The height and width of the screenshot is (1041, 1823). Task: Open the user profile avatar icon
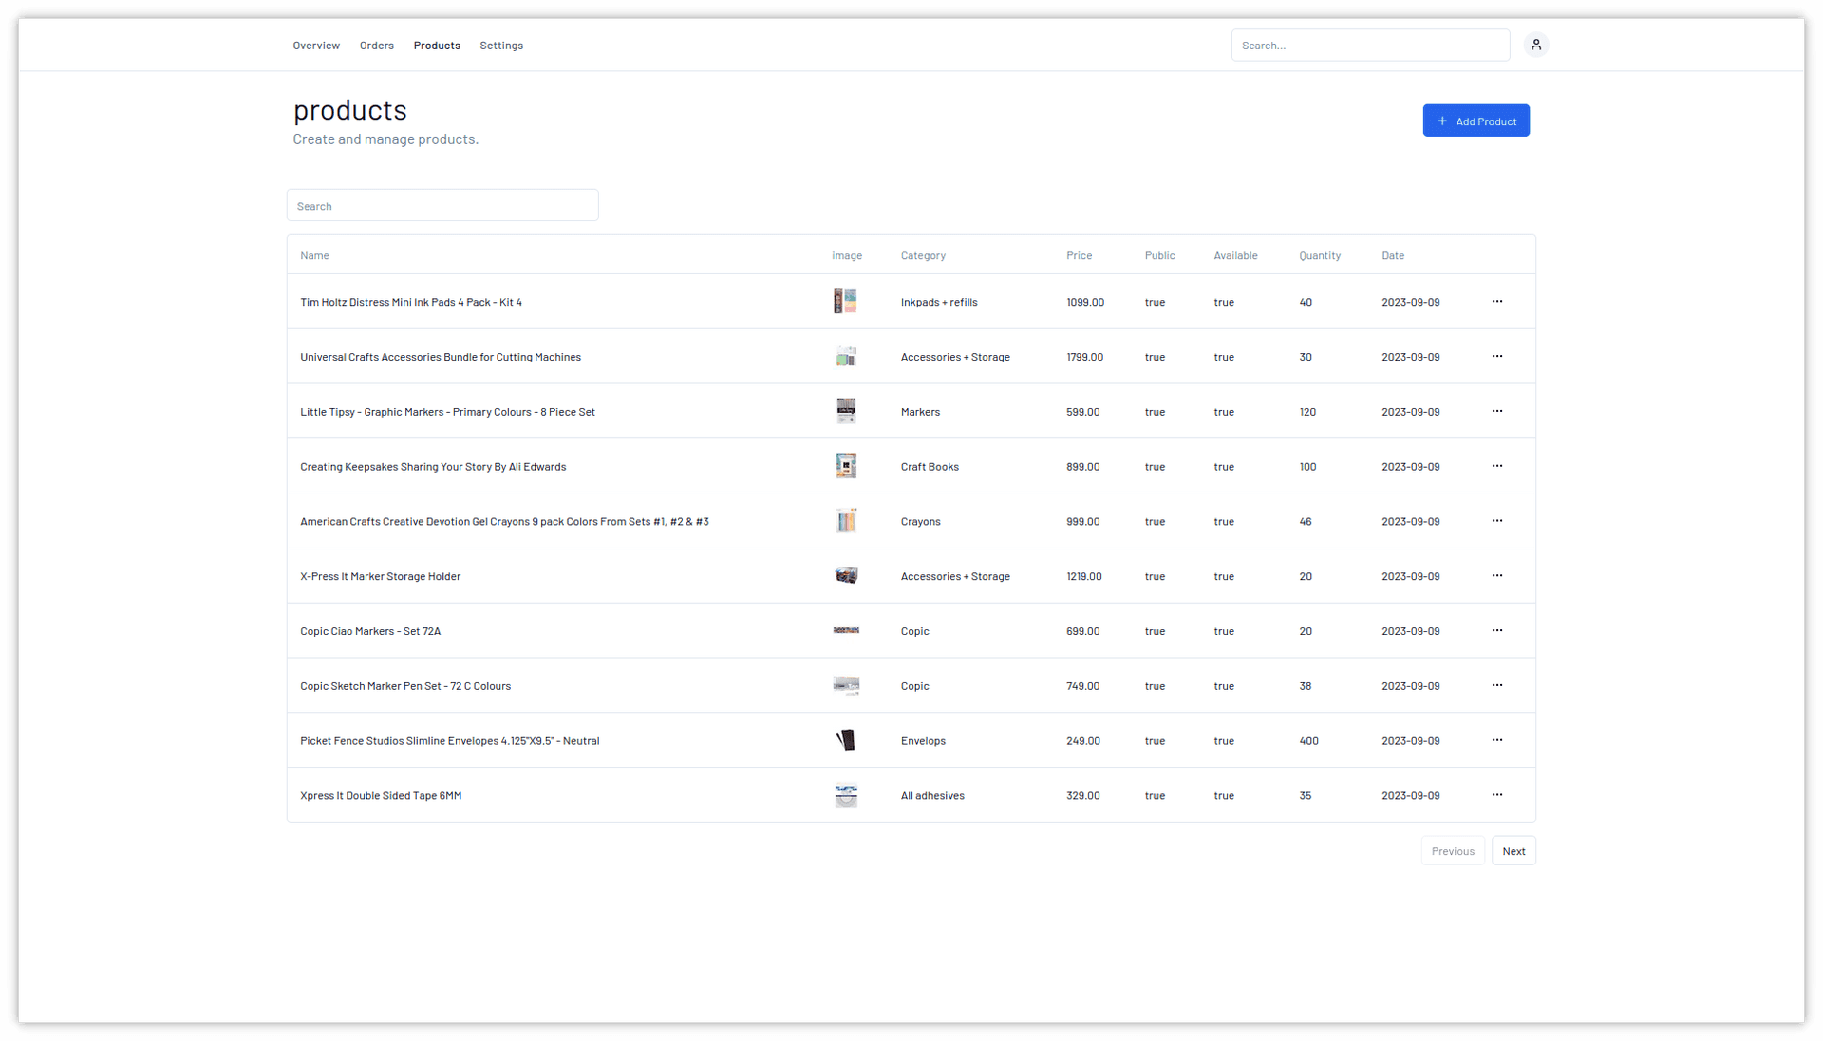click(x=1535, y=45)
